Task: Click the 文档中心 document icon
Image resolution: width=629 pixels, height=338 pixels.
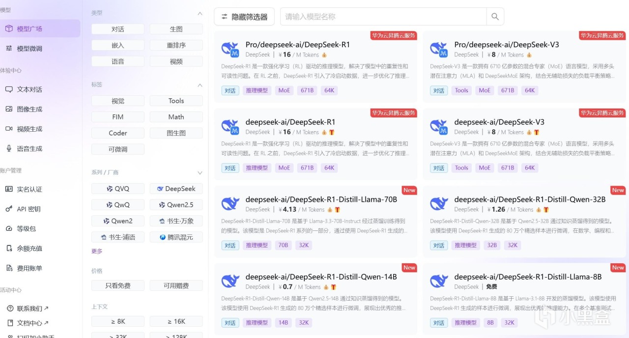Action: tap(9, 323)
